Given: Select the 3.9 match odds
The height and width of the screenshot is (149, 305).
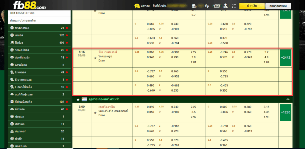Looking at the screenshot, I should pyautogui.click(x=194, y=57).
